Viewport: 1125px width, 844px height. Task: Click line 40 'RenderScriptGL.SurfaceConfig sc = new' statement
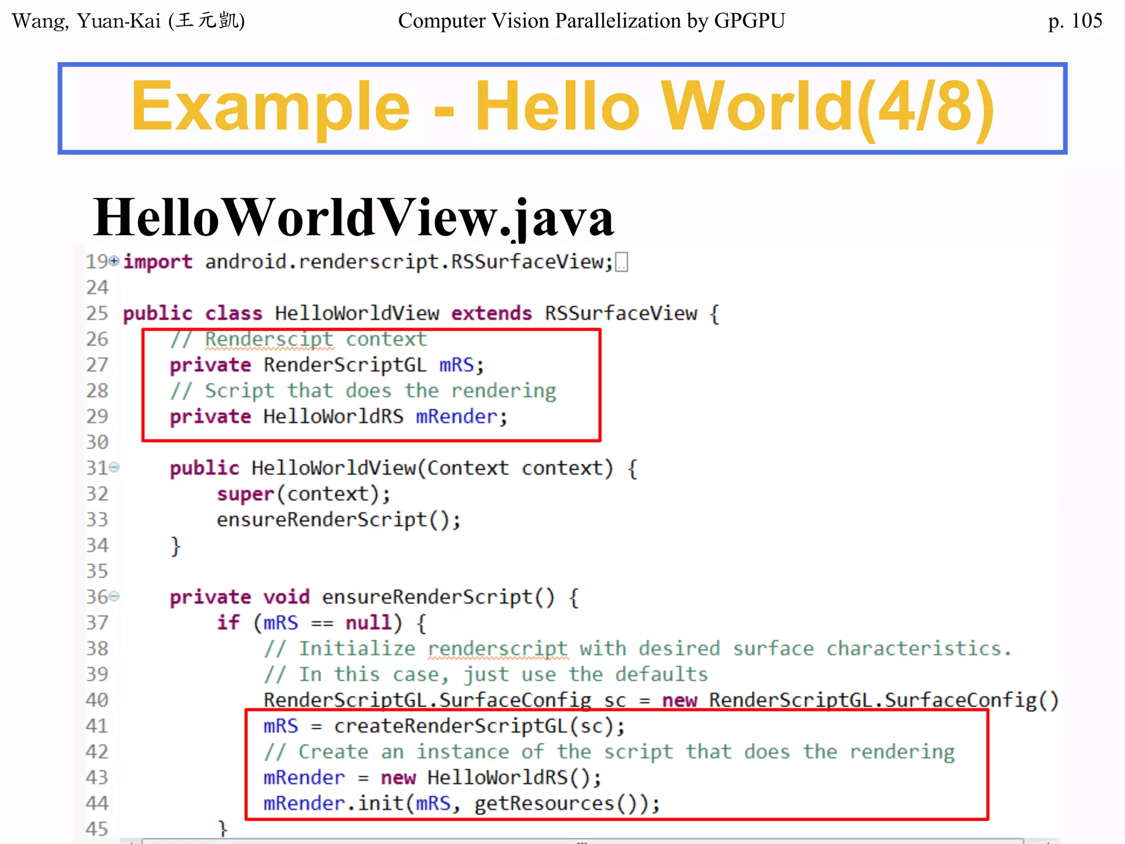pos(661,701)
